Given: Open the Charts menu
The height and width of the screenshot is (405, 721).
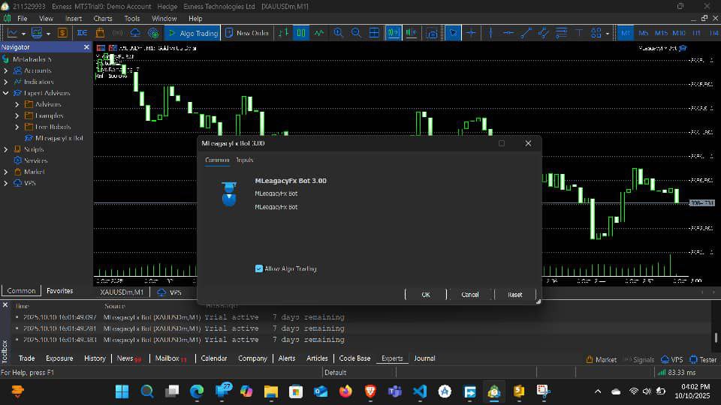Looking at the screenshot, I should pos(103,18).
